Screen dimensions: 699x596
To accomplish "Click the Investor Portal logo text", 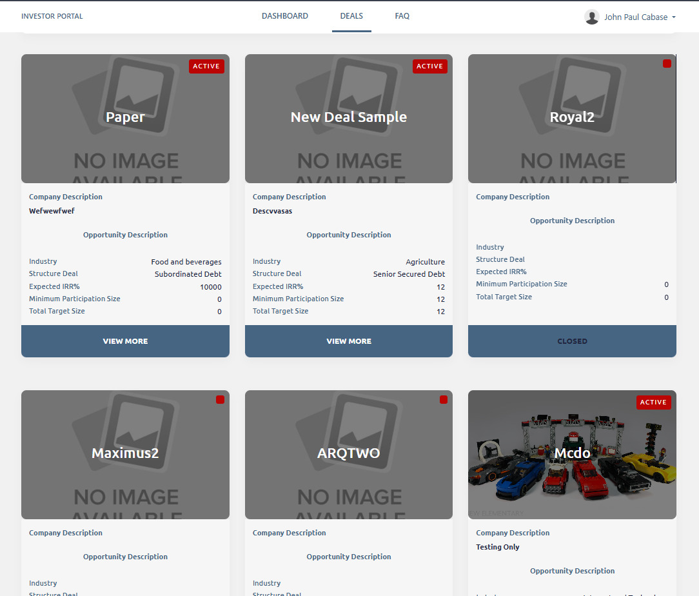I will tap(52, 16).
